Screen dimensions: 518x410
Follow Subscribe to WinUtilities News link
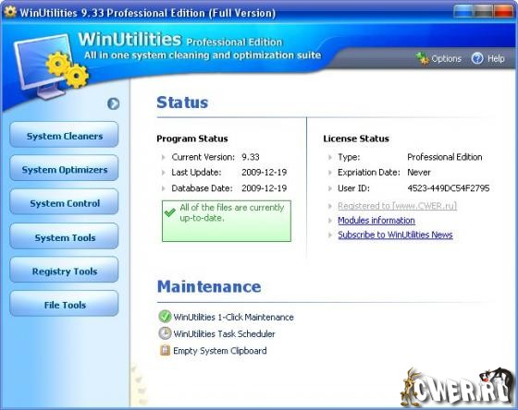395,235
